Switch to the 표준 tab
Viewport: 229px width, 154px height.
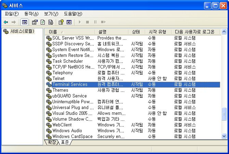pyautogui.click(x=65, y=142)
